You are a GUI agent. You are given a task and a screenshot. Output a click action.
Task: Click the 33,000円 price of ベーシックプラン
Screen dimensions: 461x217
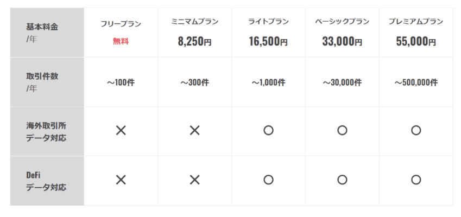[342, 42]
